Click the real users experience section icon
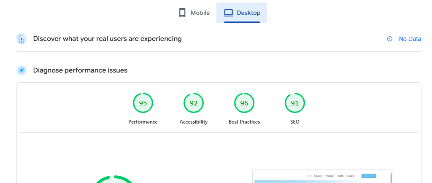 [x=22, y=39]
